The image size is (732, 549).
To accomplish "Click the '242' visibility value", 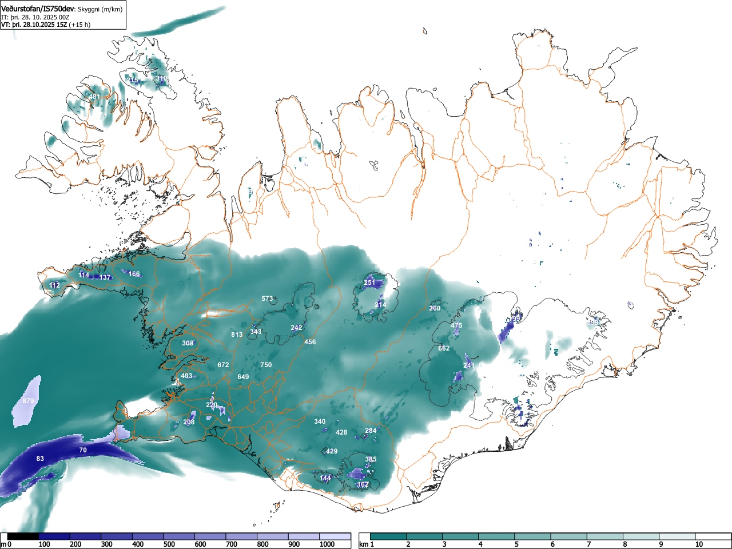I will pos(296,328).
